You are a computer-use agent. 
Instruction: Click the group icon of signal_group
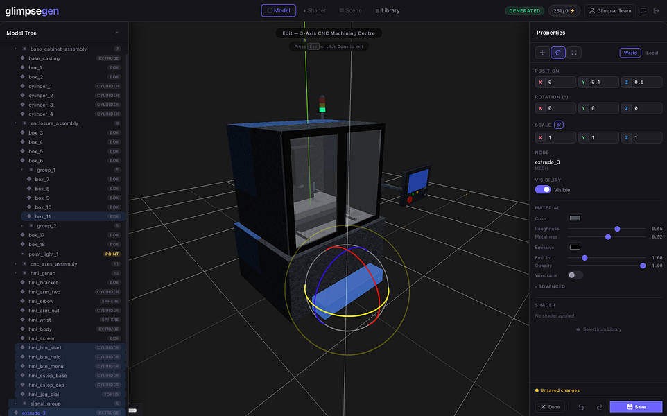[24, 404]
